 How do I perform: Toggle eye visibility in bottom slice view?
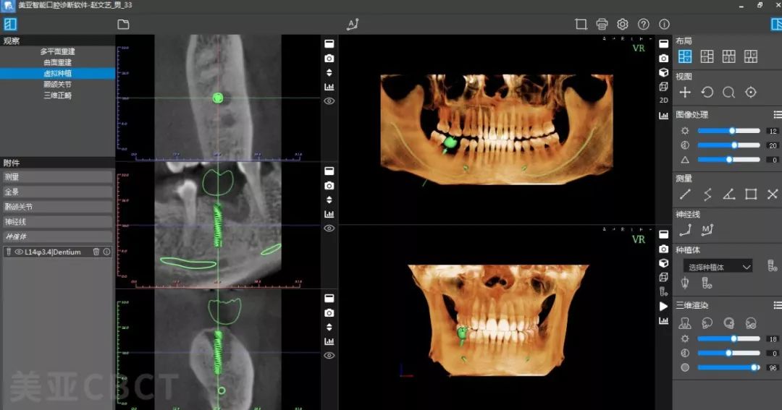(x=329, y=356)
